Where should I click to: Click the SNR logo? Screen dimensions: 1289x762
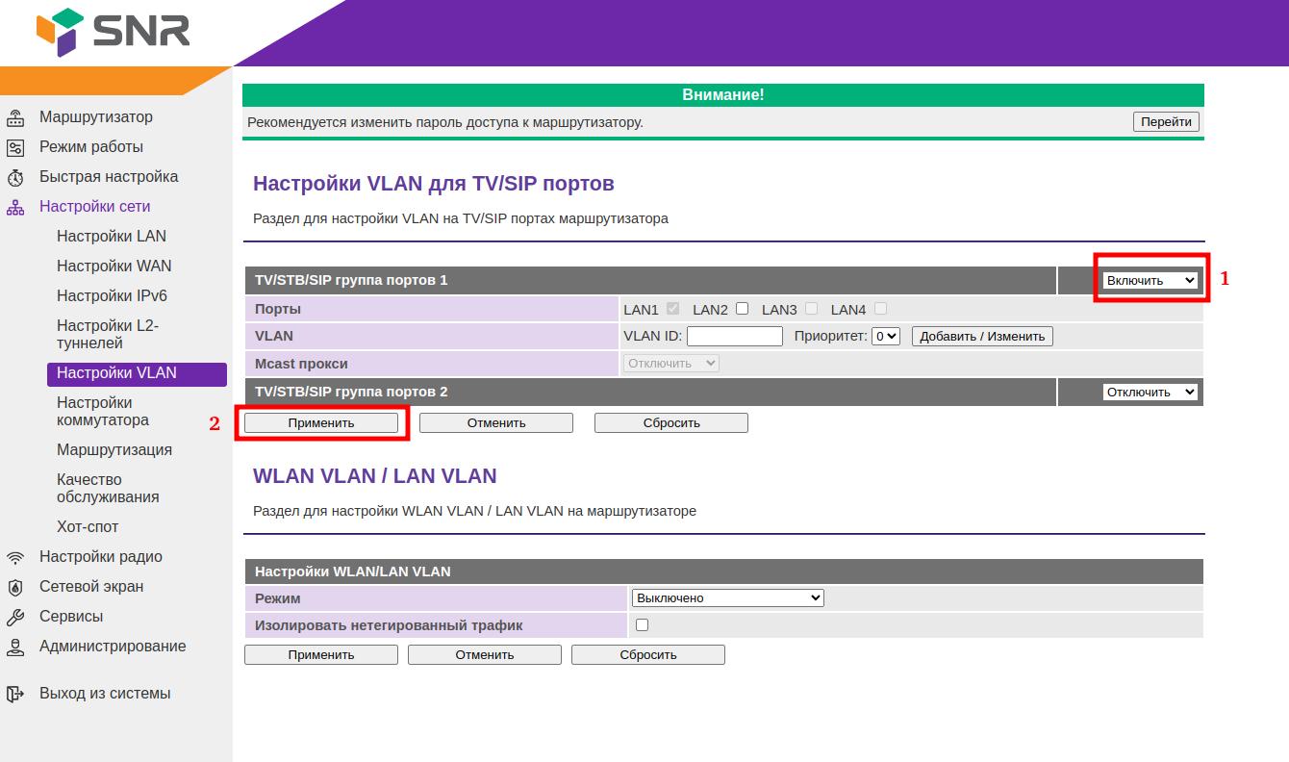[x=113, y=32]
